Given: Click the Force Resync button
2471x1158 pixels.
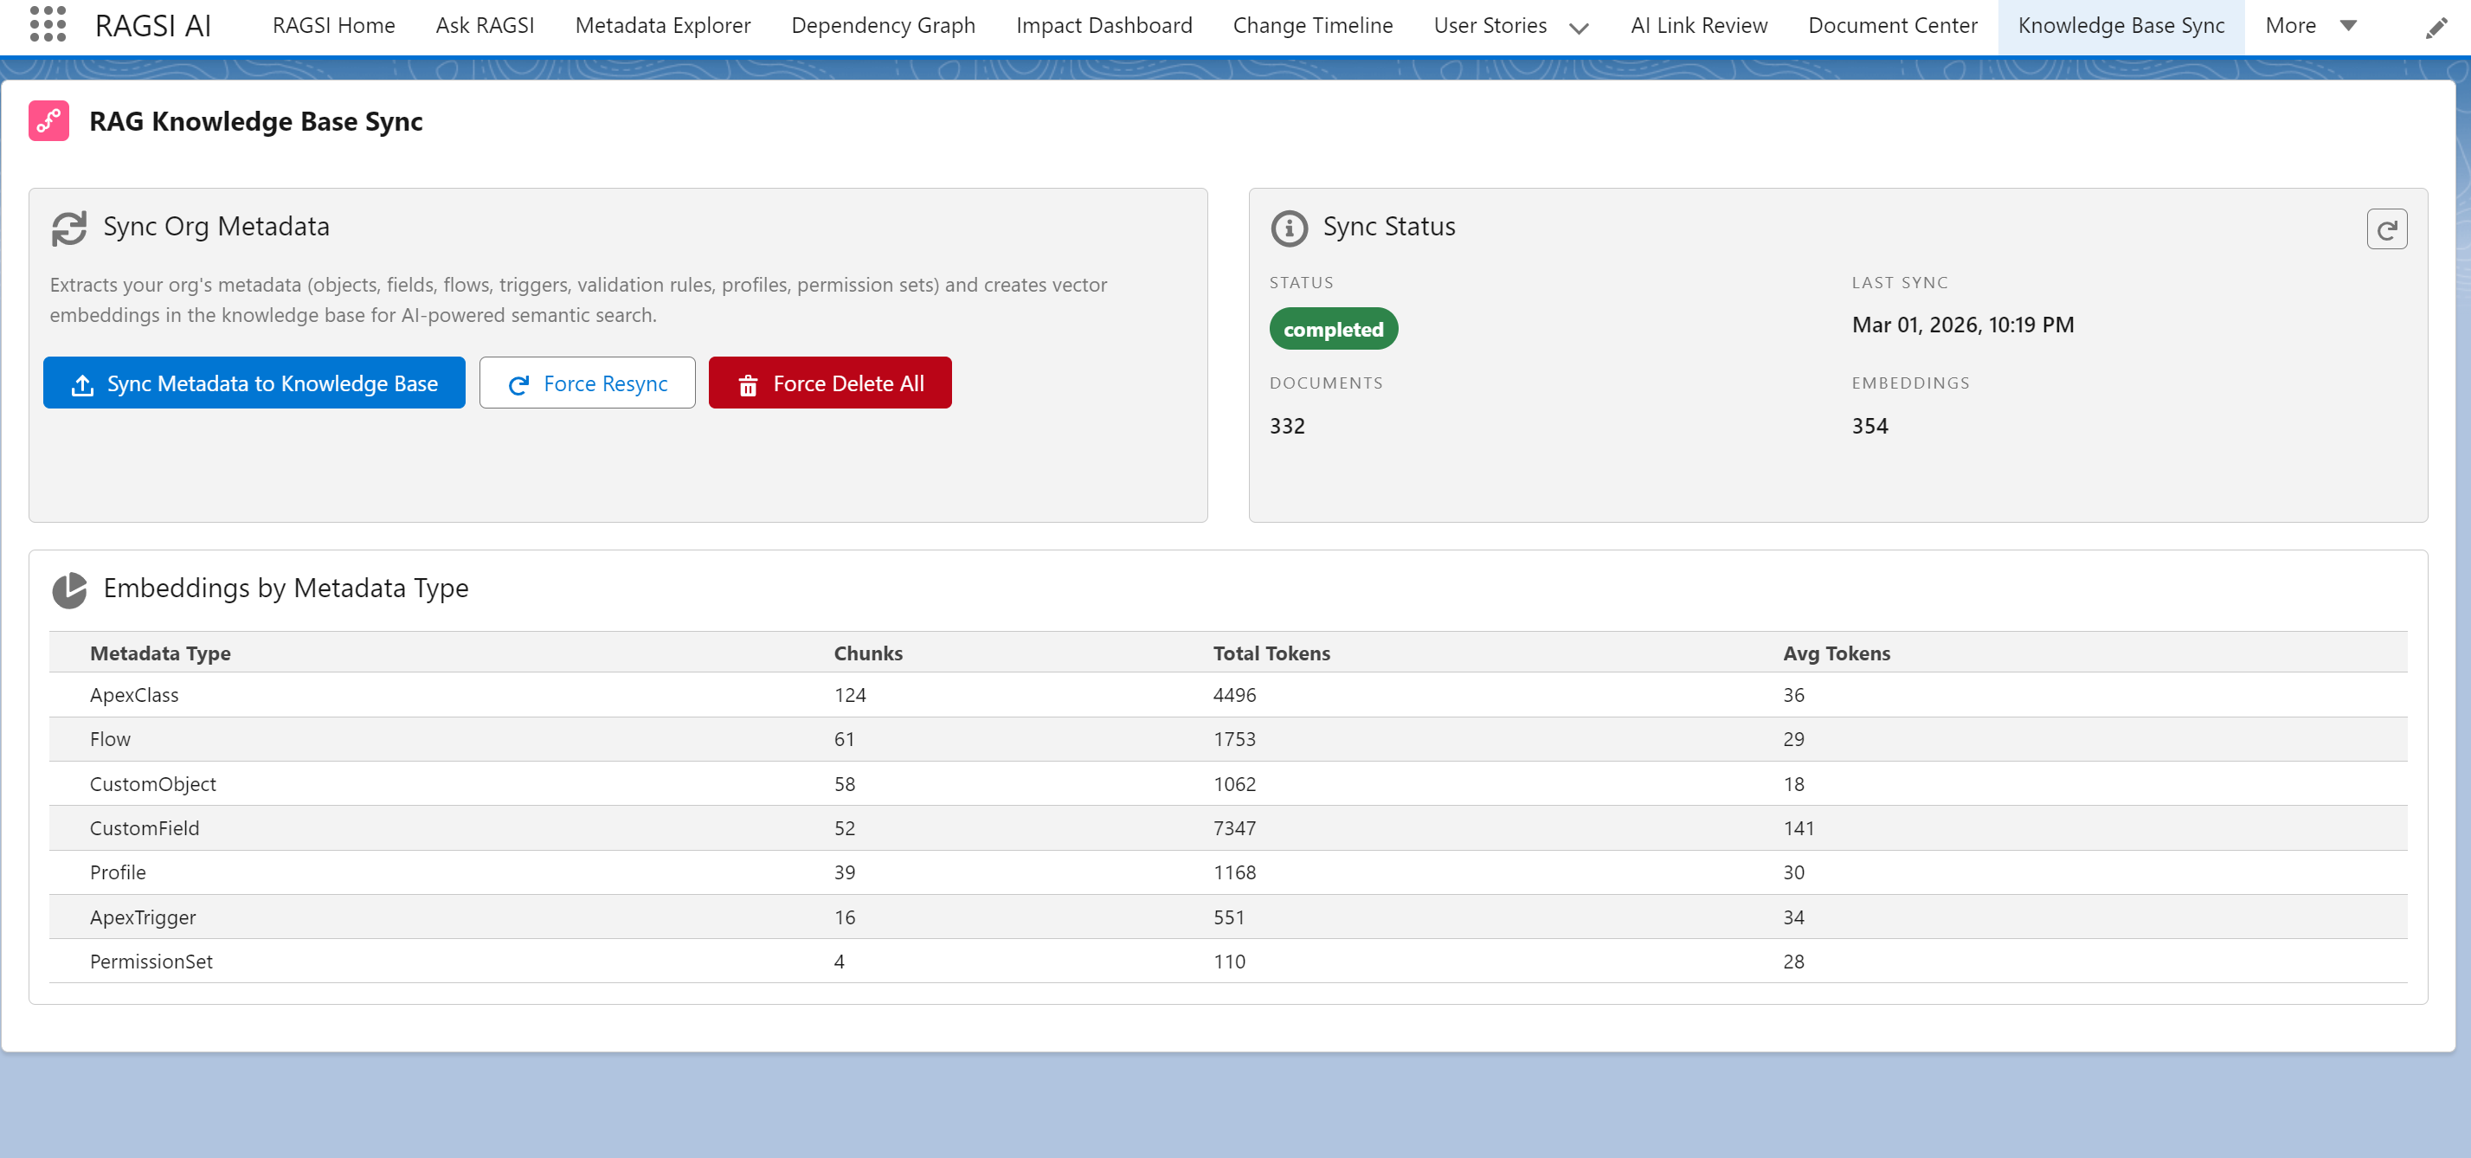Looking at the screenshot, I should click(x=587, y=383).
